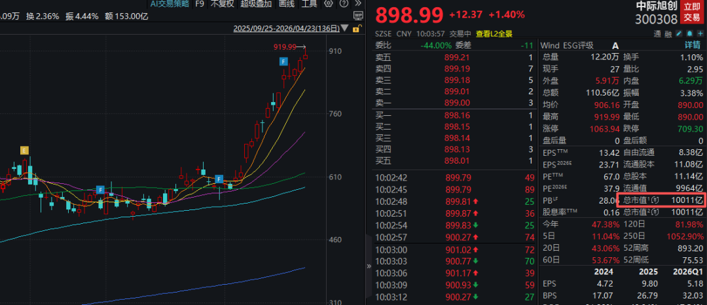The image size is (707, 305).
Task: Expand the date range dropdown triangle
Action: pos(345,29)
